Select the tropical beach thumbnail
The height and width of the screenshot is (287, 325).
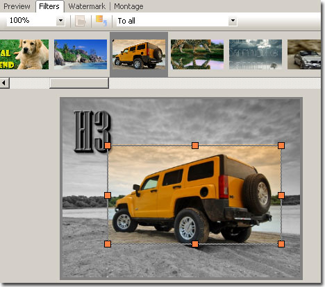81,54
